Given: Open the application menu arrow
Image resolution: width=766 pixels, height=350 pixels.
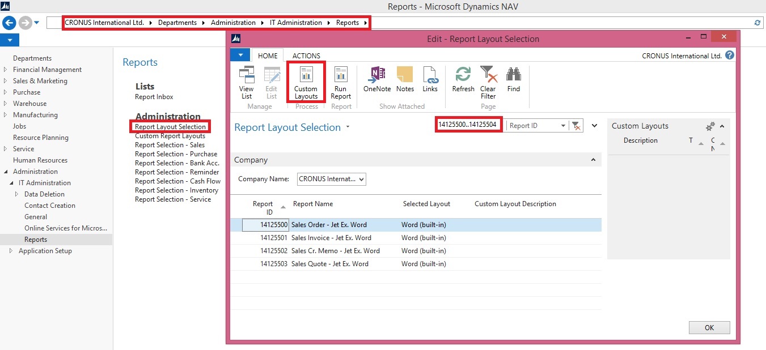Looking at the screenshot, I should point(239,55).
